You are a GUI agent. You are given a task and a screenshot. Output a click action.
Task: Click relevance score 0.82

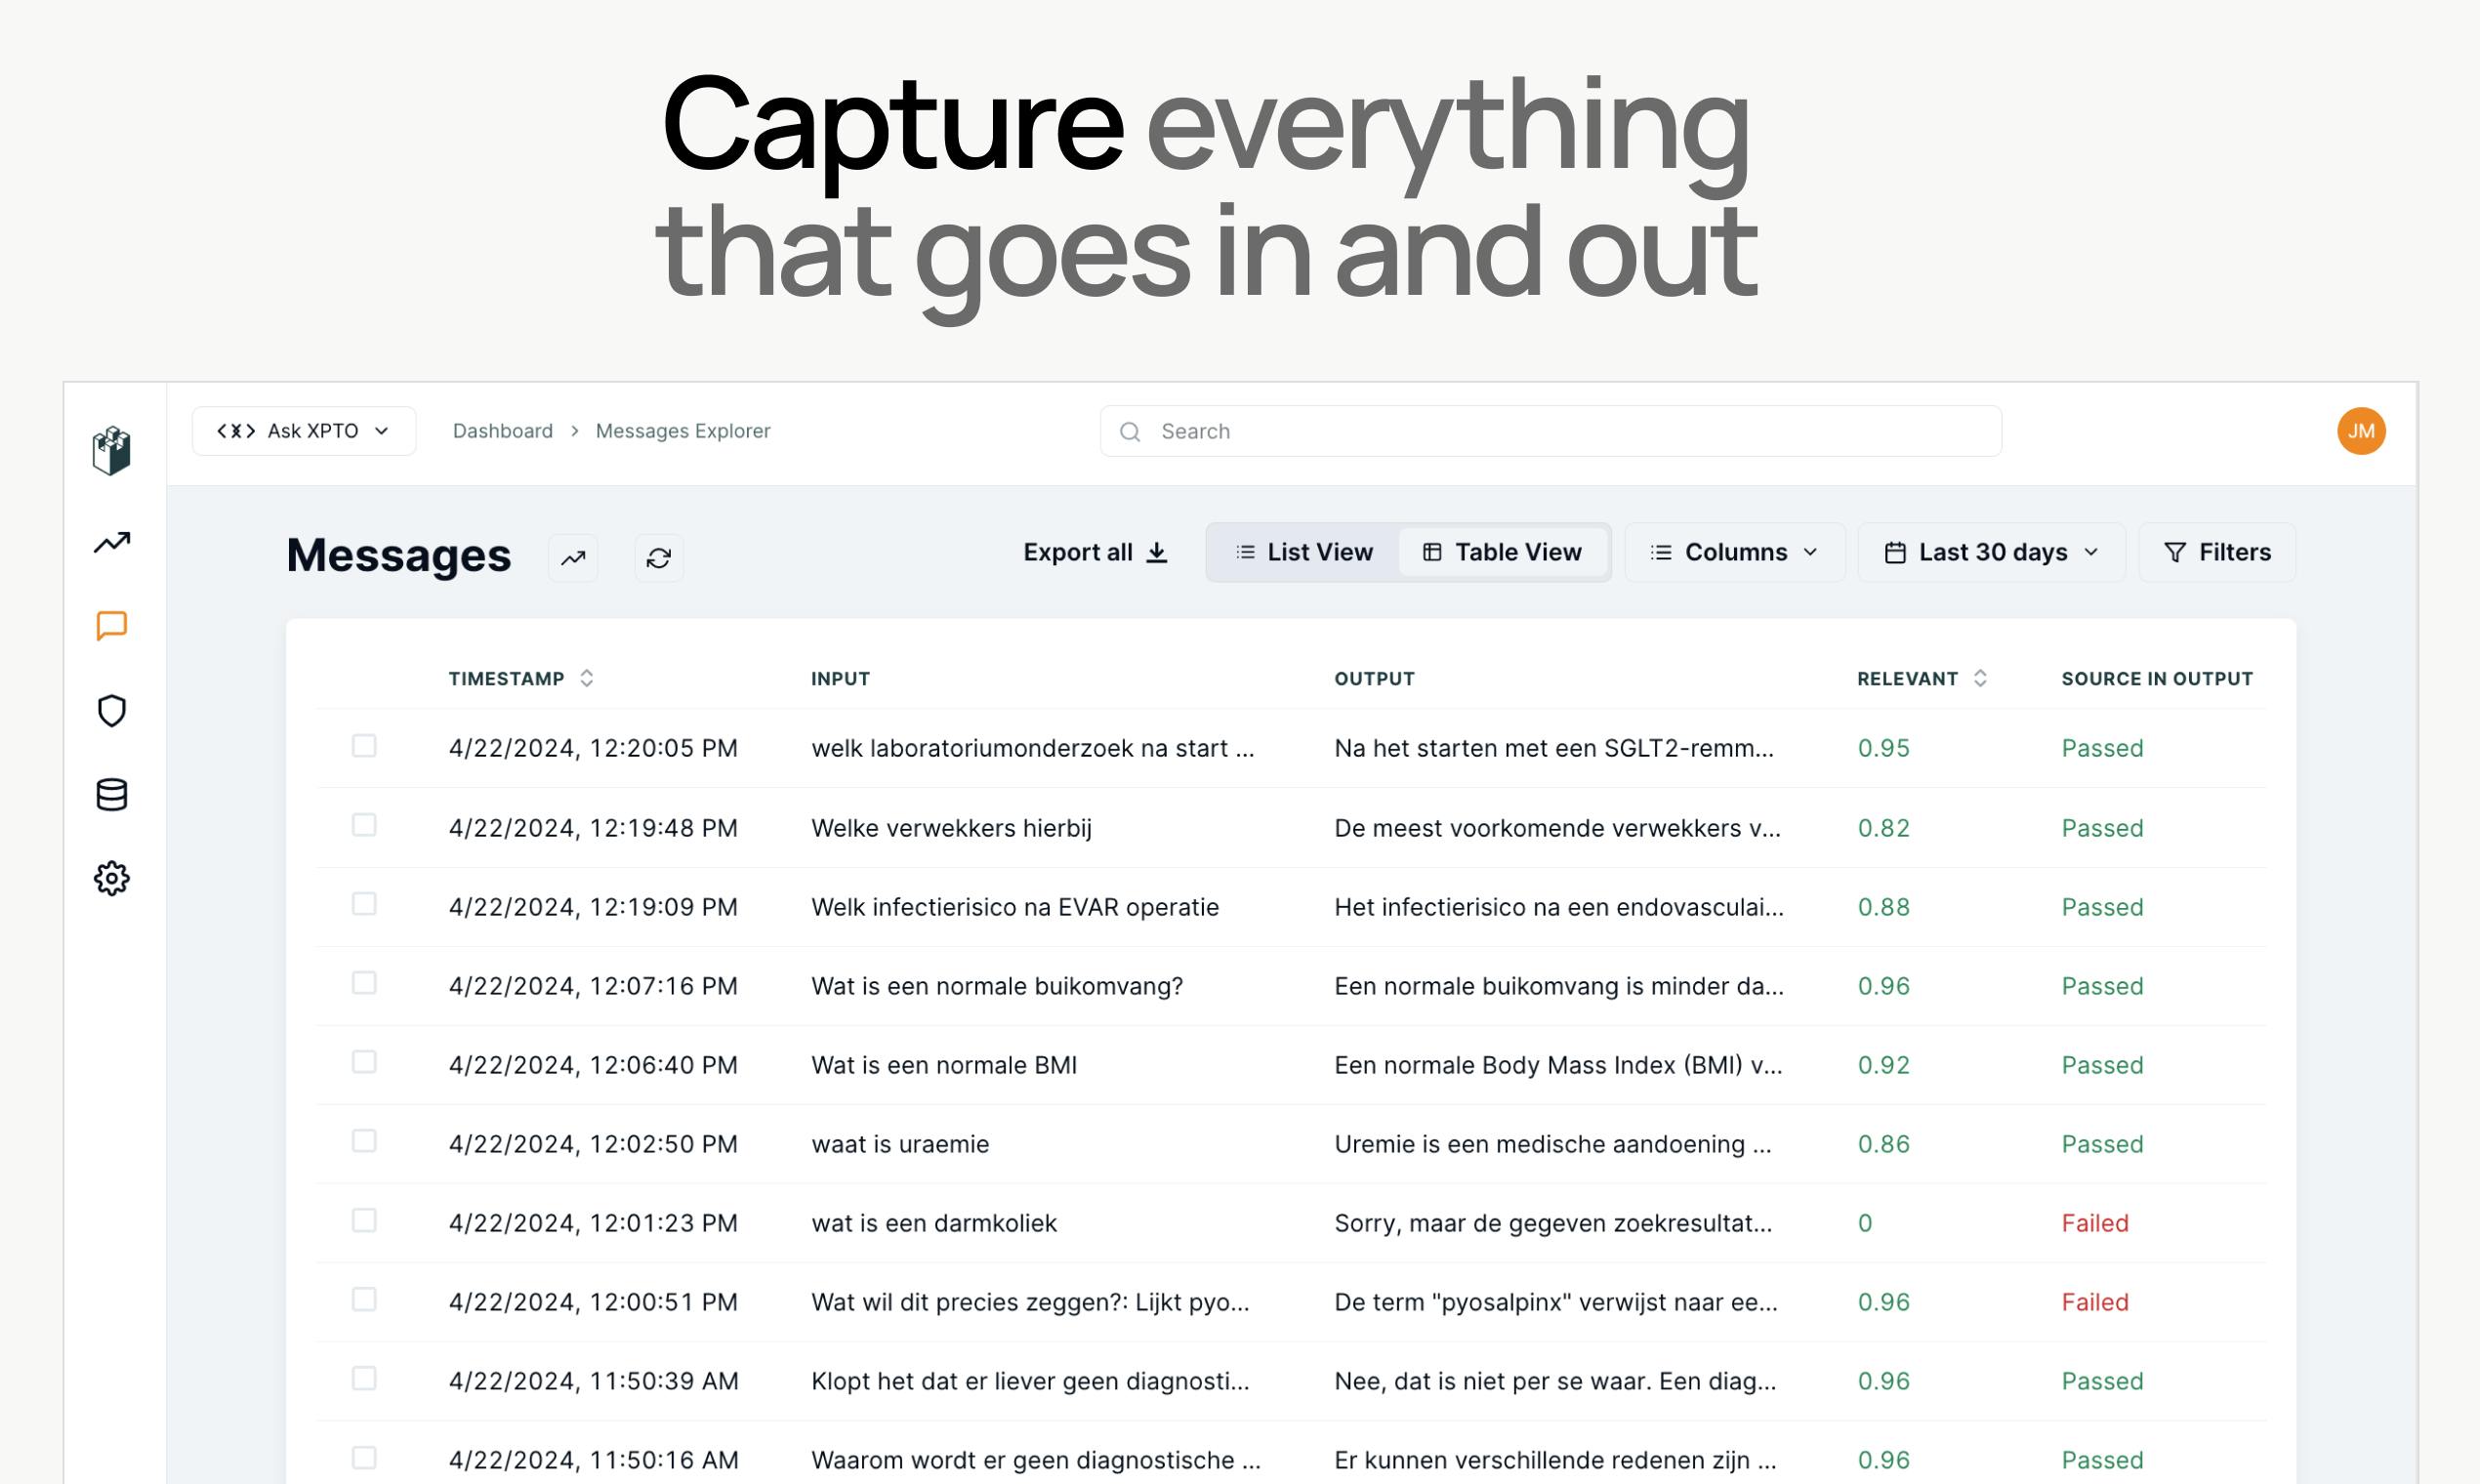pos(1884,828)
